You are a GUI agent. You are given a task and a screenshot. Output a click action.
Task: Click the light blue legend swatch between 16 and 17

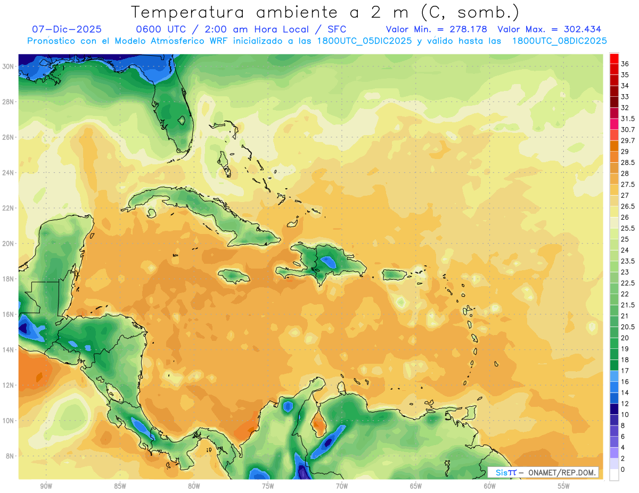(614, 376)
